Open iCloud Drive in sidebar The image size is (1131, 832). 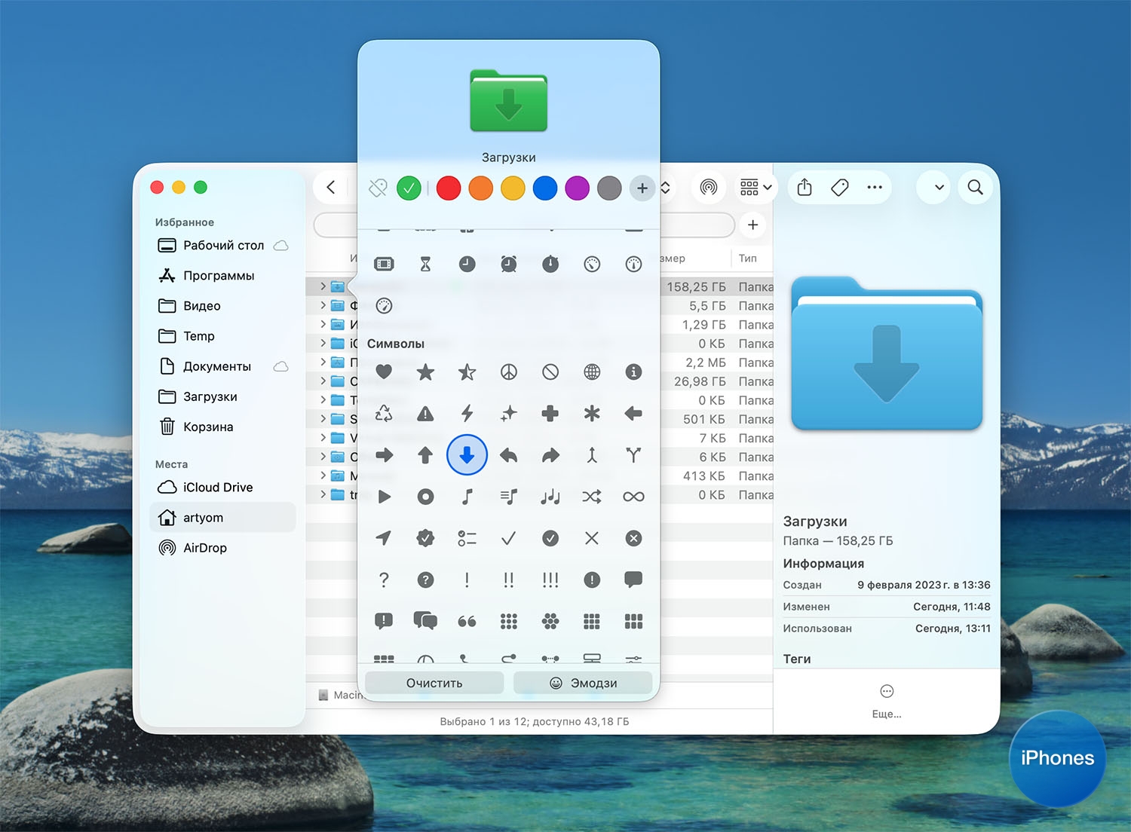click(x=217, y=488)
